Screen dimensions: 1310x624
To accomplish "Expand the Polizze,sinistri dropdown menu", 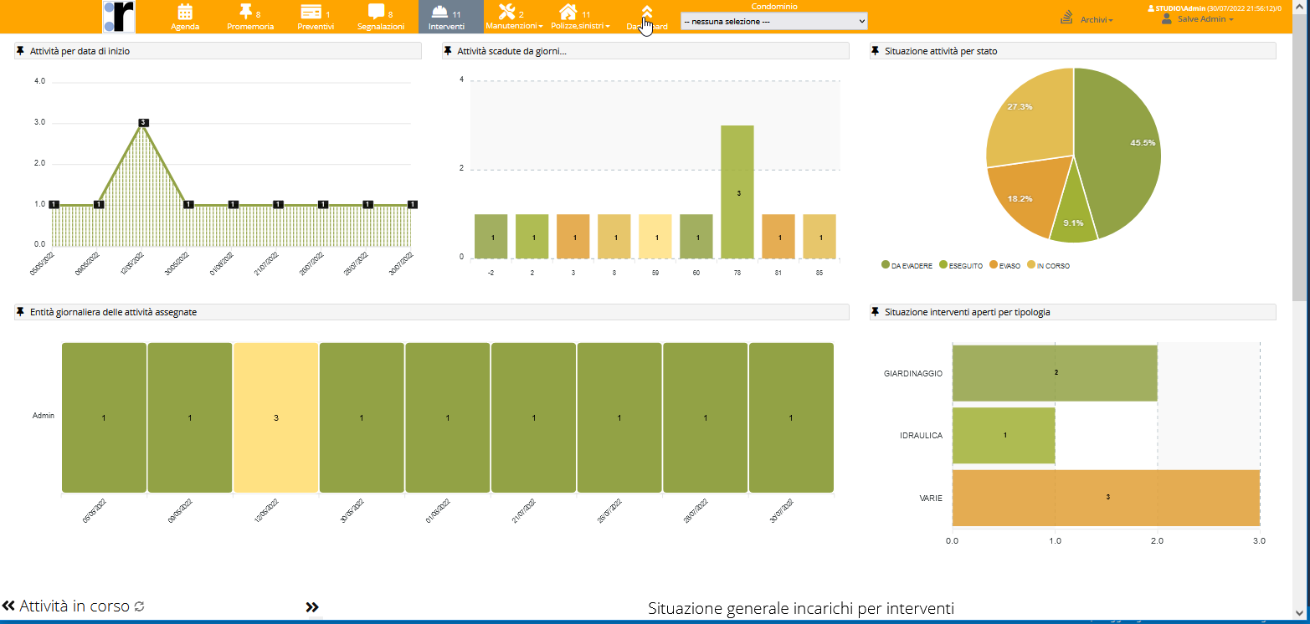I will point(580,26).
